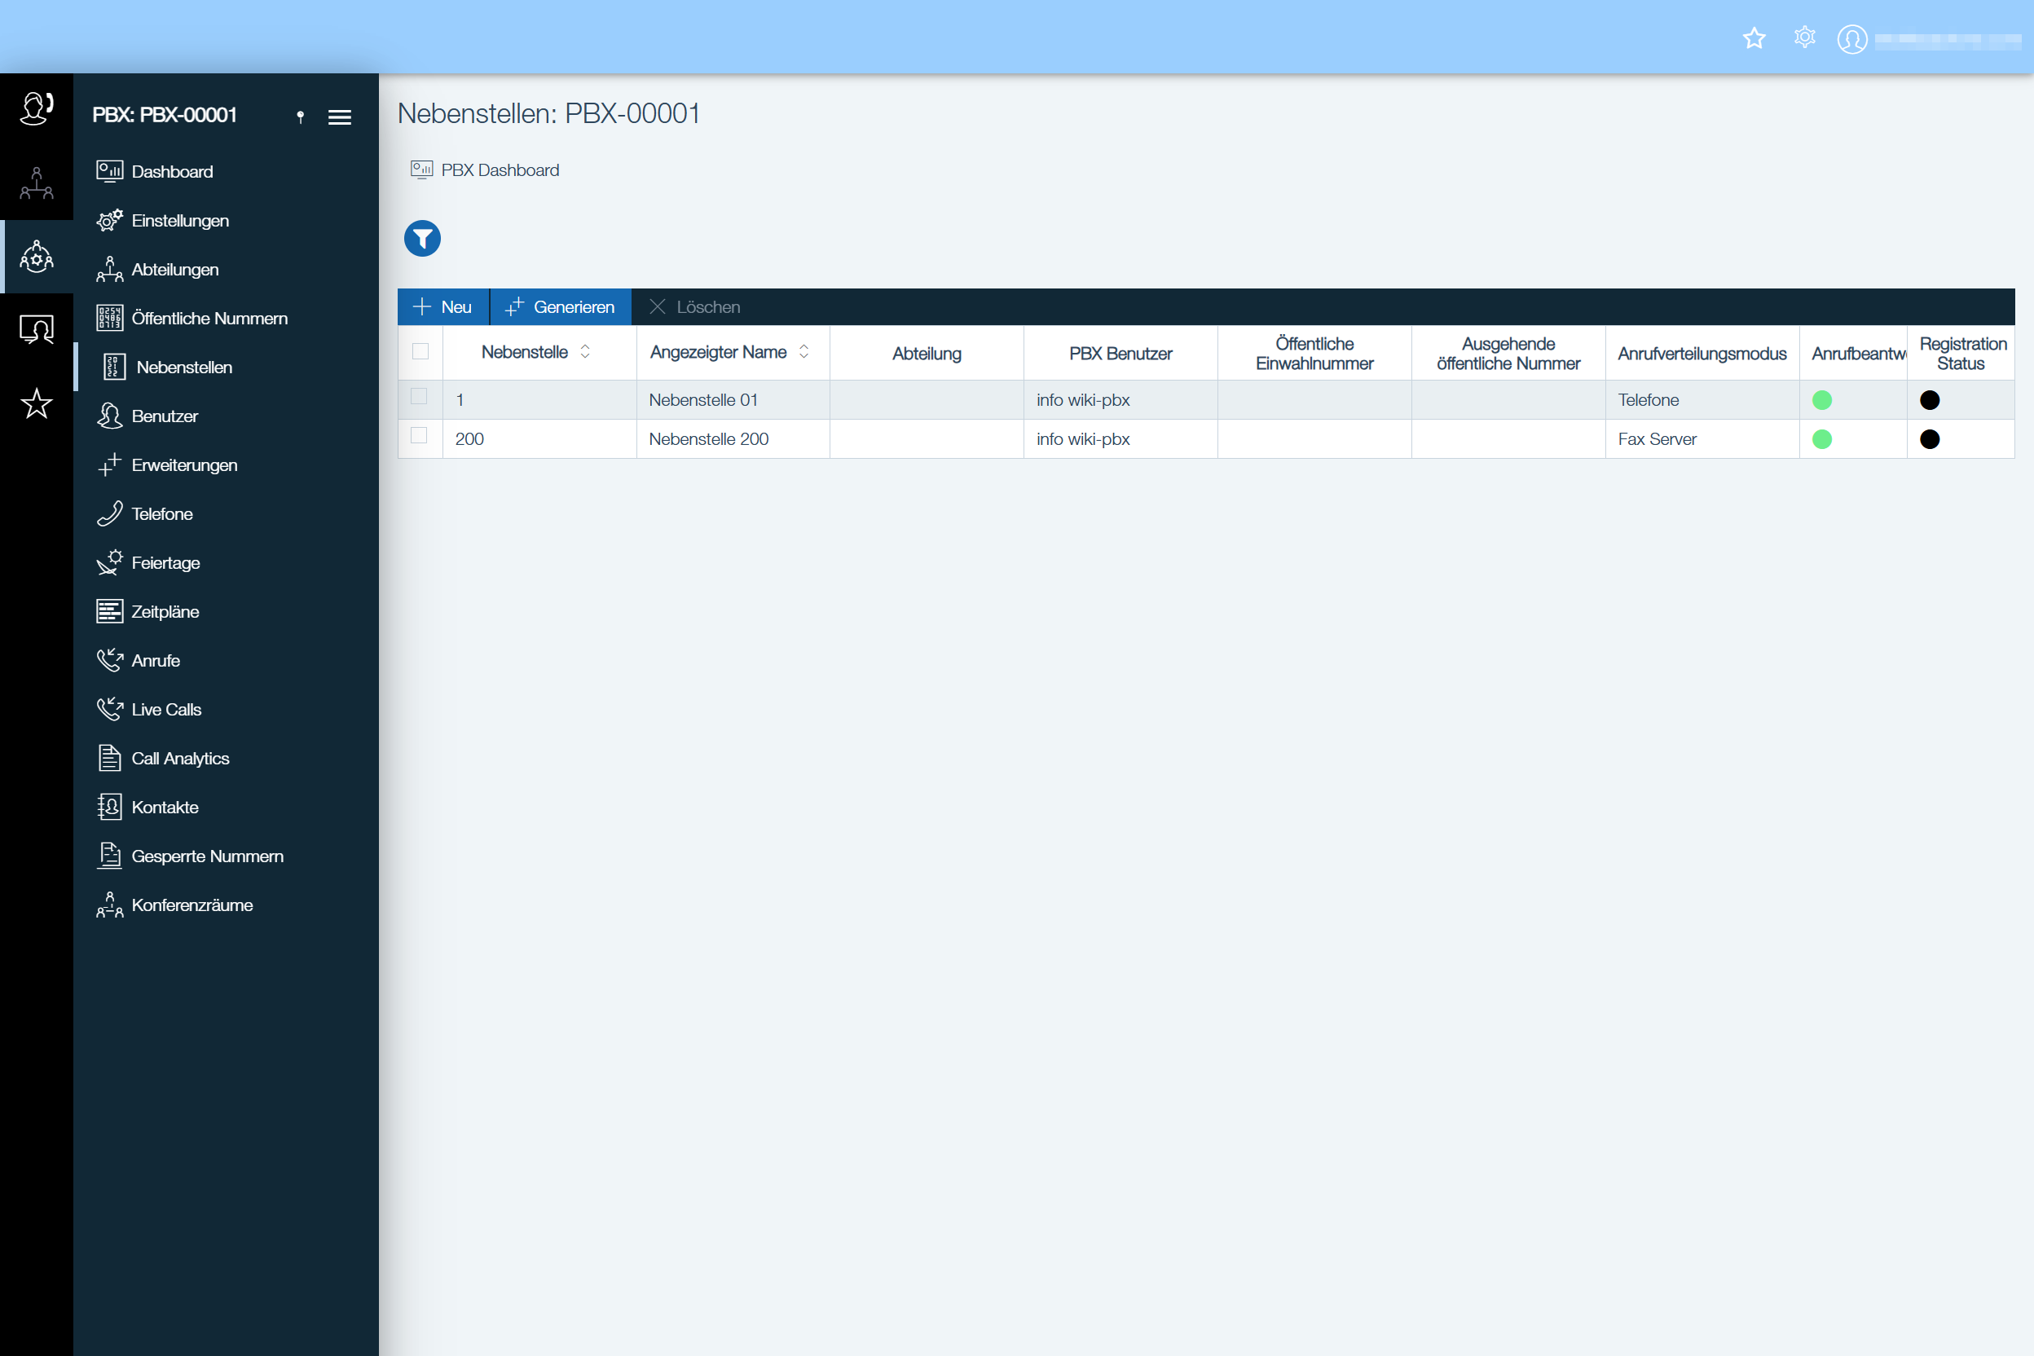Open the monitor user icon in left rail

click(x=37, y=329)
